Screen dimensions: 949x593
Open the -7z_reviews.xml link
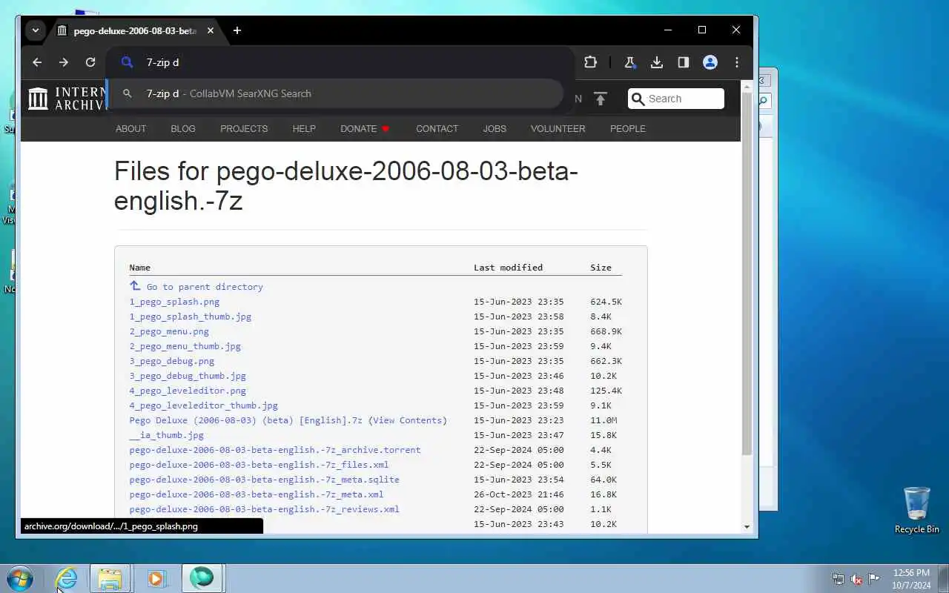click(x=265, y=509)
